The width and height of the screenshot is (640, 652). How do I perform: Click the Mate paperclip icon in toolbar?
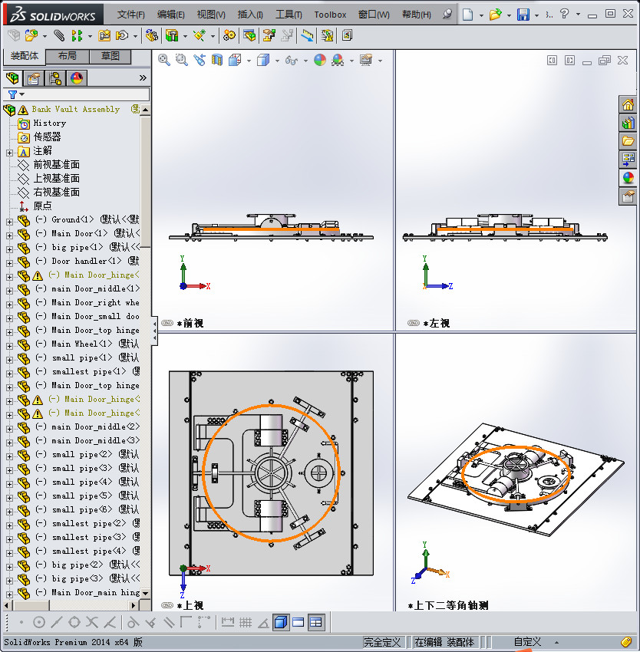coord(59,36)
